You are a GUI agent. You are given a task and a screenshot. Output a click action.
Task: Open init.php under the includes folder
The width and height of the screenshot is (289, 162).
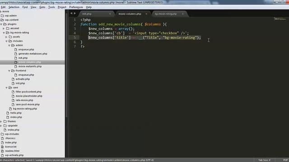(x=20, y=83)
